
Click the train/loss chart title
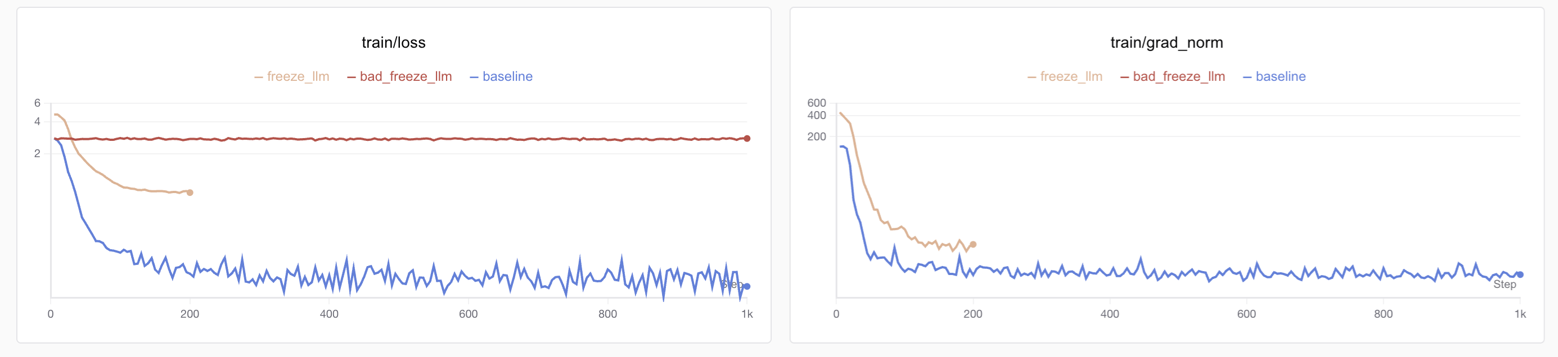click(x=393, y=43)
